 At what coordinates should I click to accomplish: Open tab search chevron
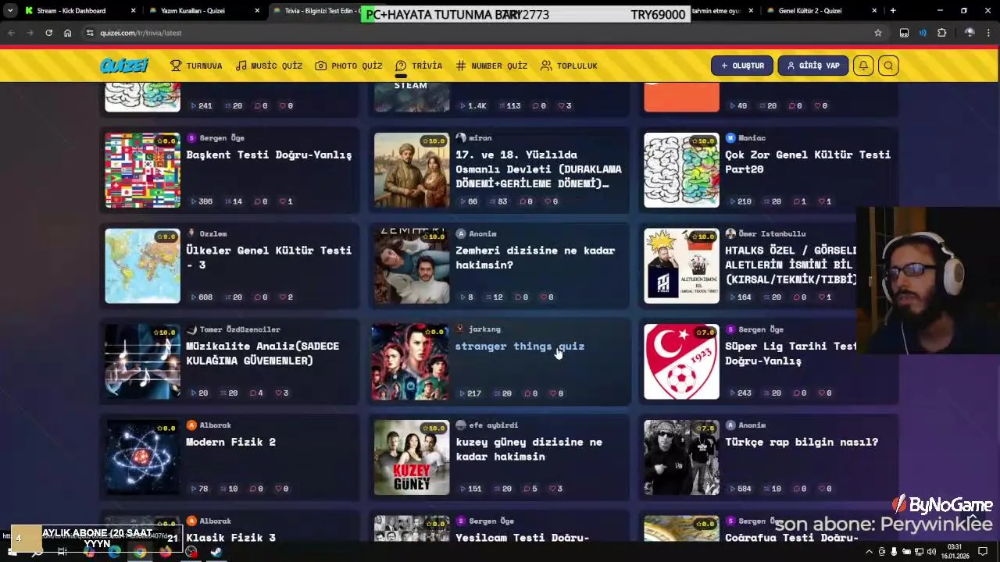click(11, 11)
